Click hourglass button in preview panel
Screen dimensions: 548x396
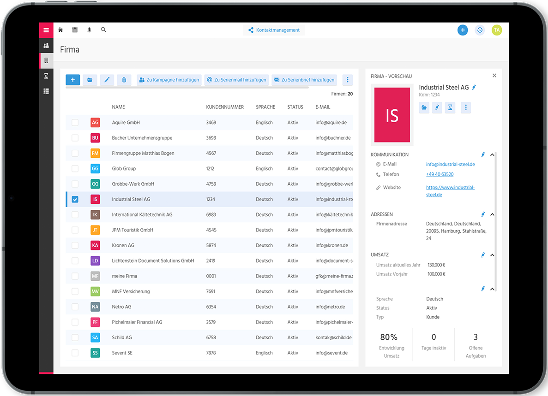pos(450,107)
